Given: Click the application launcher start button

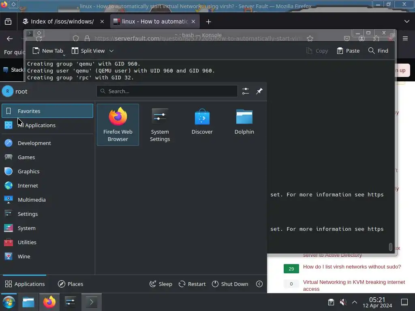Looking at the screenshot, I should tap(9, 302).
